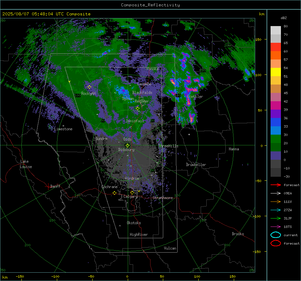Click the Lake Louise label
The width and height of the screenshot is (301, 281).
pos(26,164)
